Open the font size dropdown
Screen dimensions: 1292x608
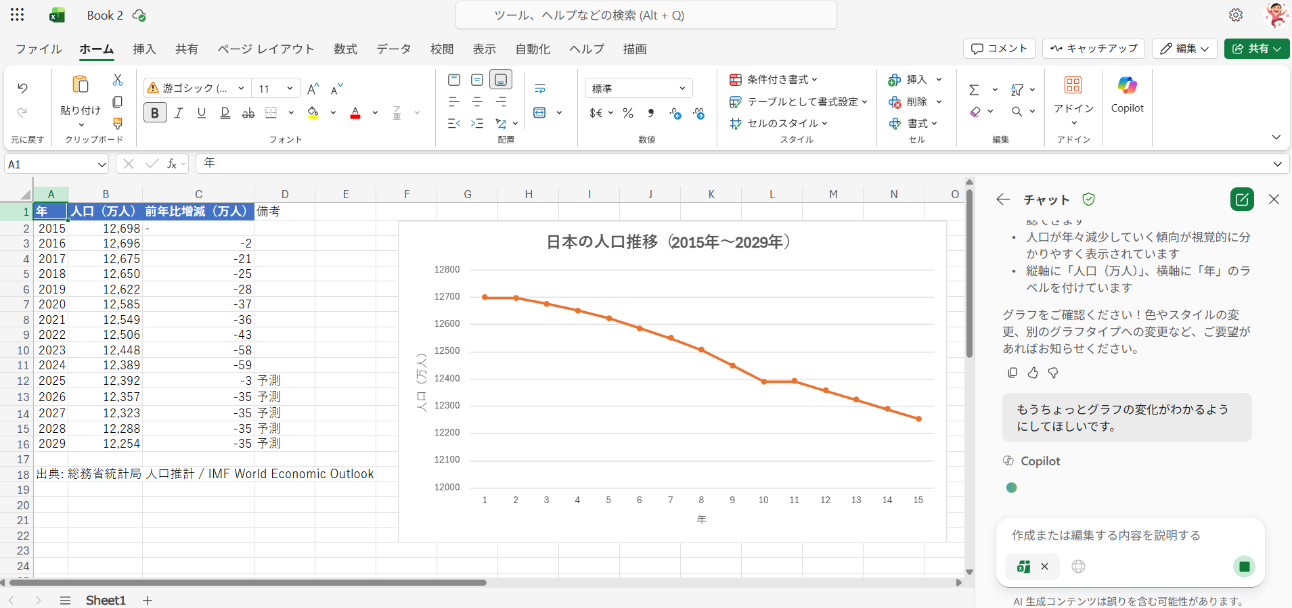[x=290, y=89]
